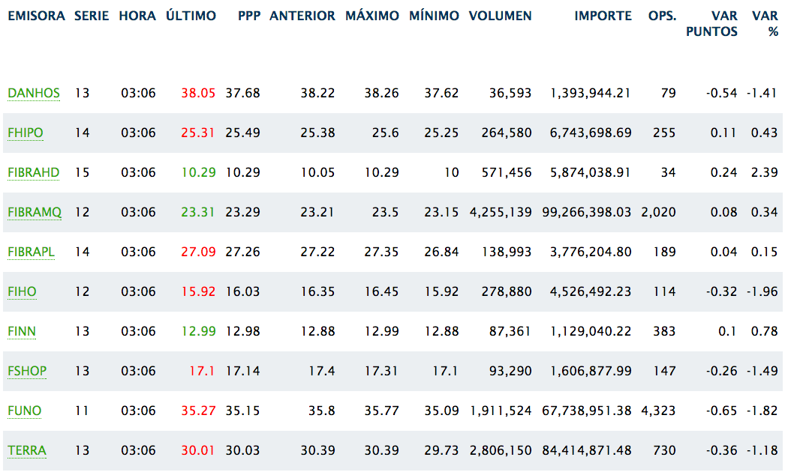The height and width of the screenshot is (475, 788).
Task: Open the FIHO ticker link
Action: [x=22, y=291]
